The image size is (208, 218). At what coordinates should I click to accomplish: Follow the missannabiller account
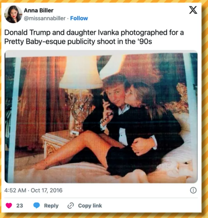click(79, 18)
